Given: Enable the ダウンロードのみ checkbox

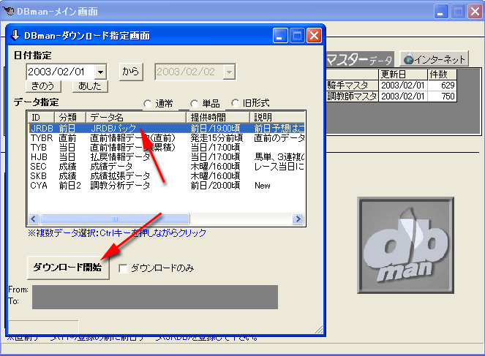Looking at the screenshot, I should [x=124, y=268].
